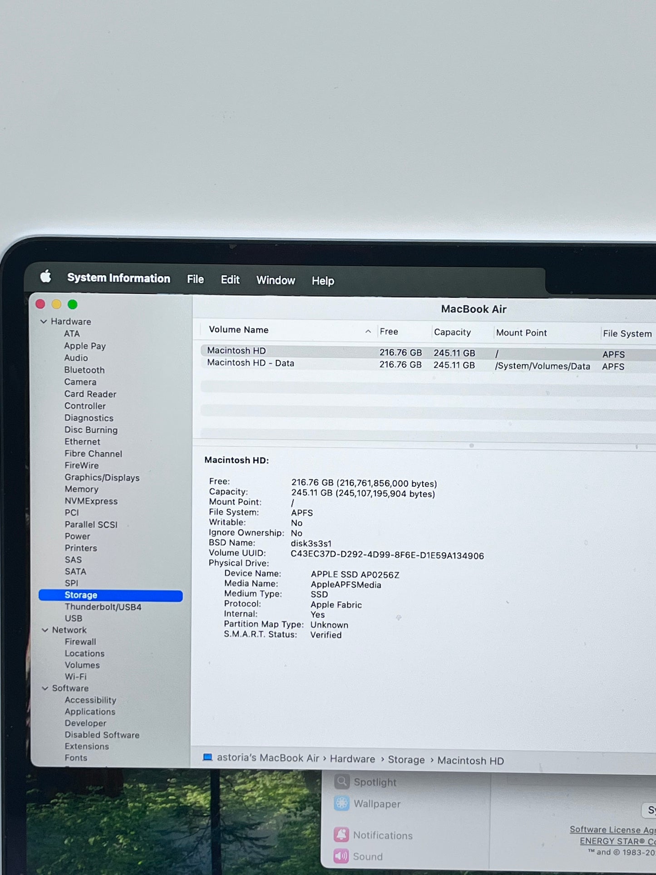Select Controller in the sidebar
The image size is (656, 875).
pyautogui.click(x=85, y=405)
